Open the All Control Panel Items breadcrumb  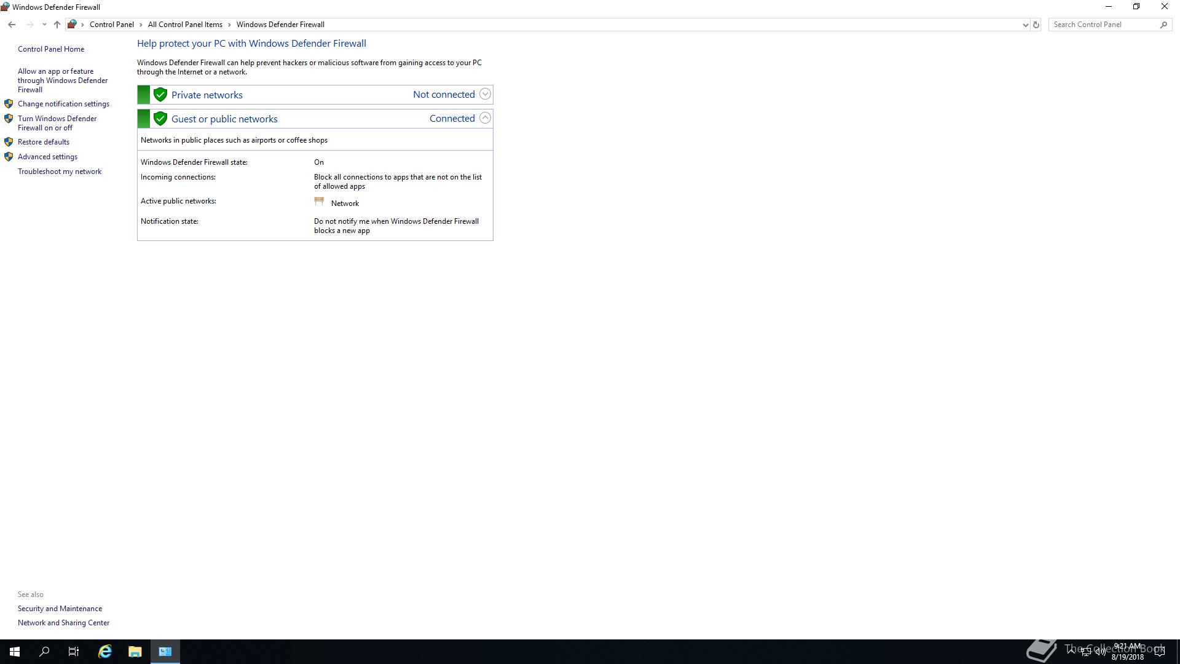point(185,25)
